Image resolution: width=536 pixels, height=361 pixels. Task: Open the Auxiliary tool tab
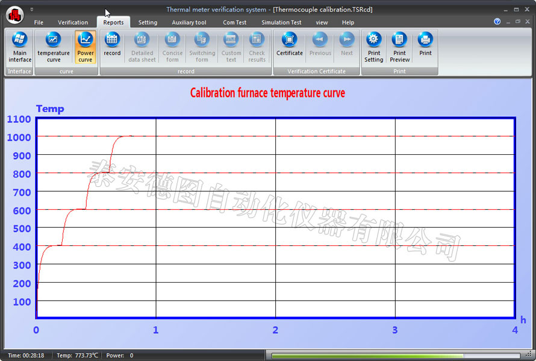tap(189, 22)
